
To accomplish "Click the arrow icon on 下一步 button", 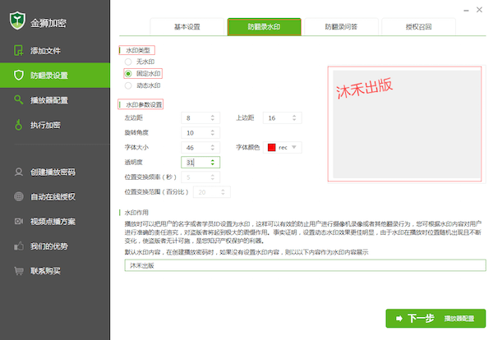I will [399, 319].
